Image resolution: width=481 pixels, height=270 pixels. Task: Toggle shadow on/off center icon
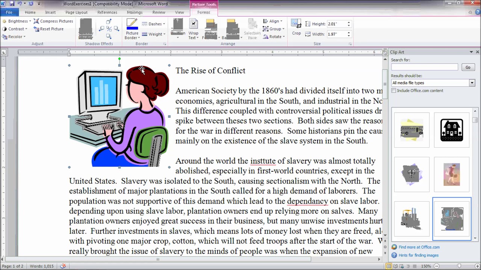click(109, 29)
